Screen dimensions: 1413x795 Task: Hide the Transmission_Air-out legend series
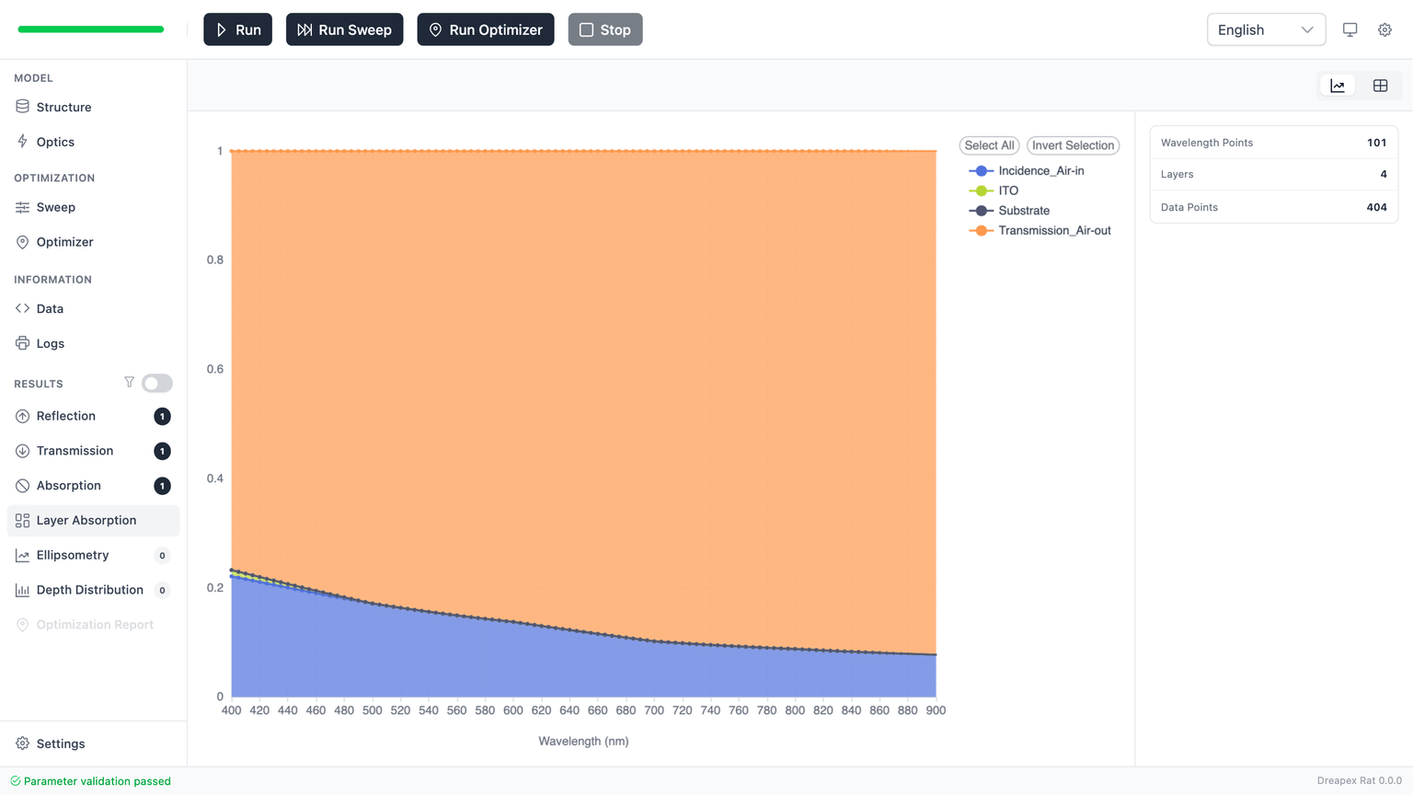coord(1054,230)
